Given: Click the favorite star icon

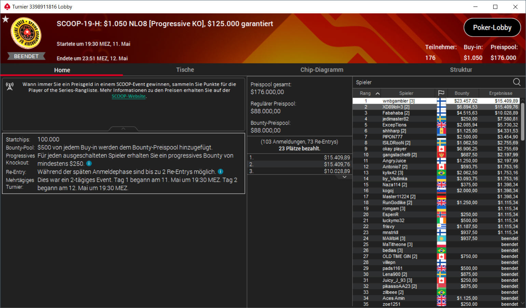Looking at the screenshot, I should coord(5,19).
